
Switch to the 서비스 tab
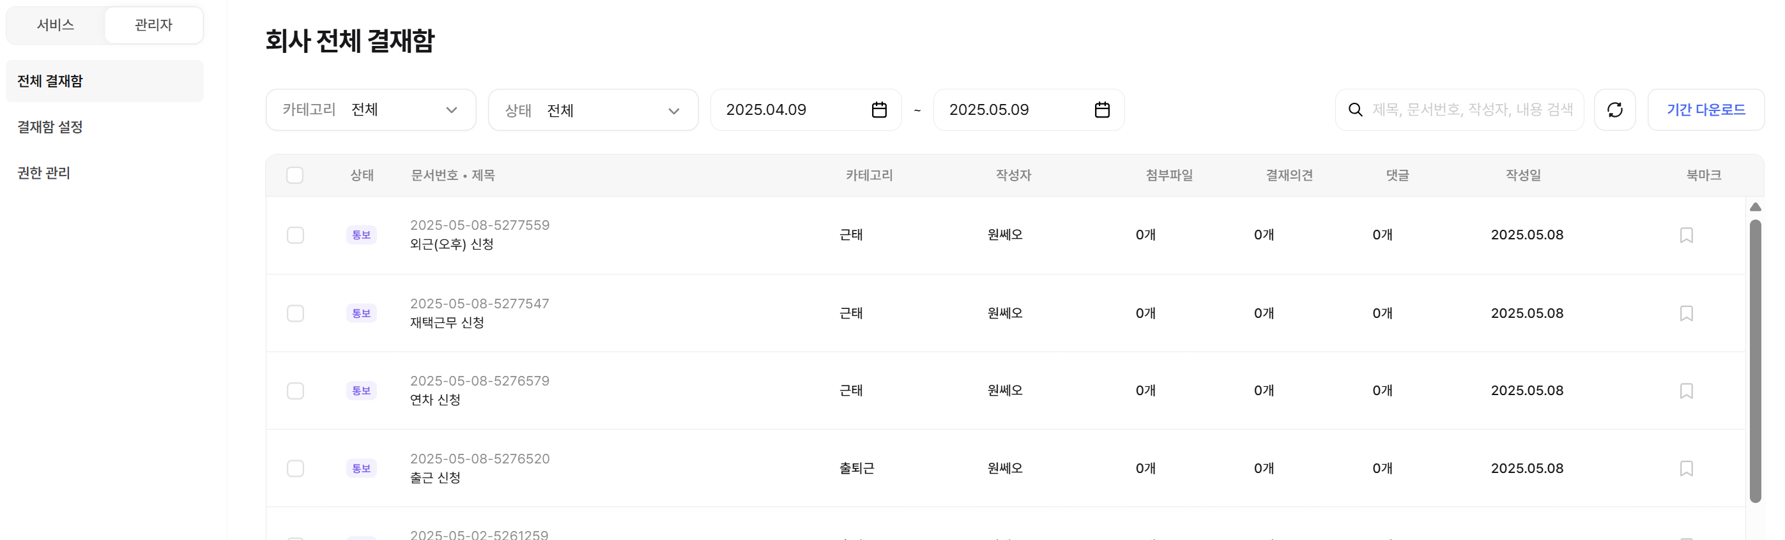(56, 25)
